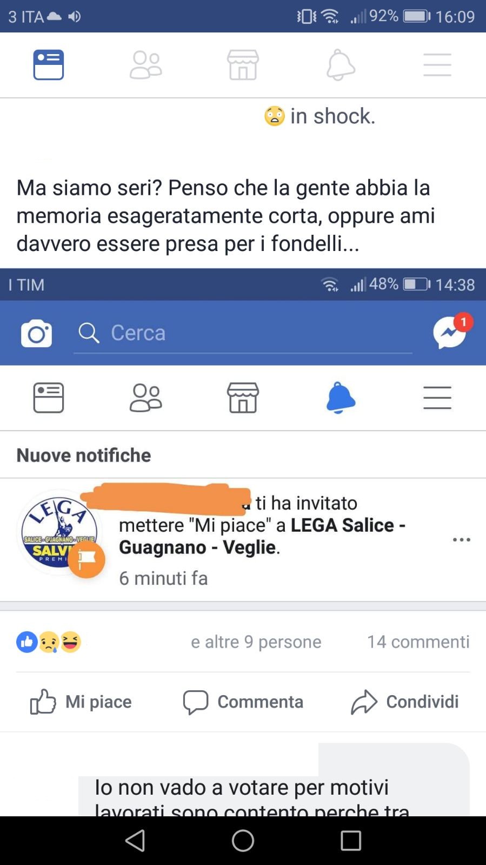Viewport: 486px width, 865px height.
Task: Open the Marketplace storefront icon in lower bar
Action: click(x=243, y=398)
